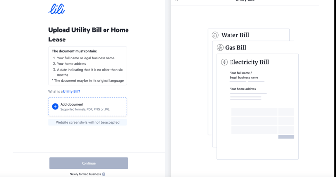
Task: Select the Gas Bill card title
Action: click(x=235, y=47)
